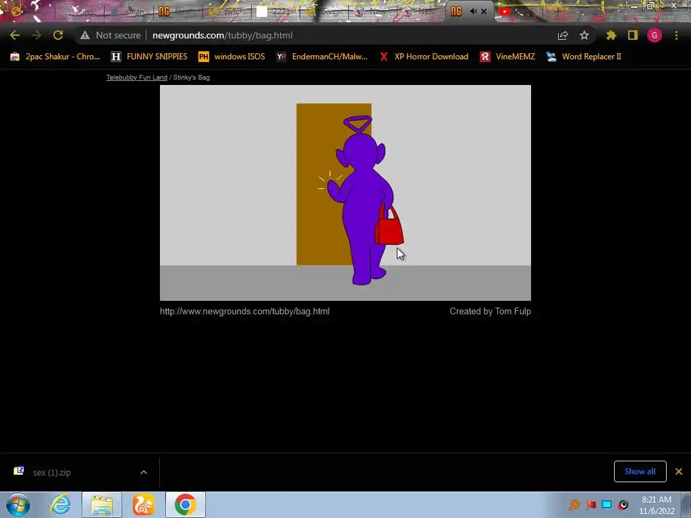Follow the Telebubby Fun Land link

click(136, 77)
